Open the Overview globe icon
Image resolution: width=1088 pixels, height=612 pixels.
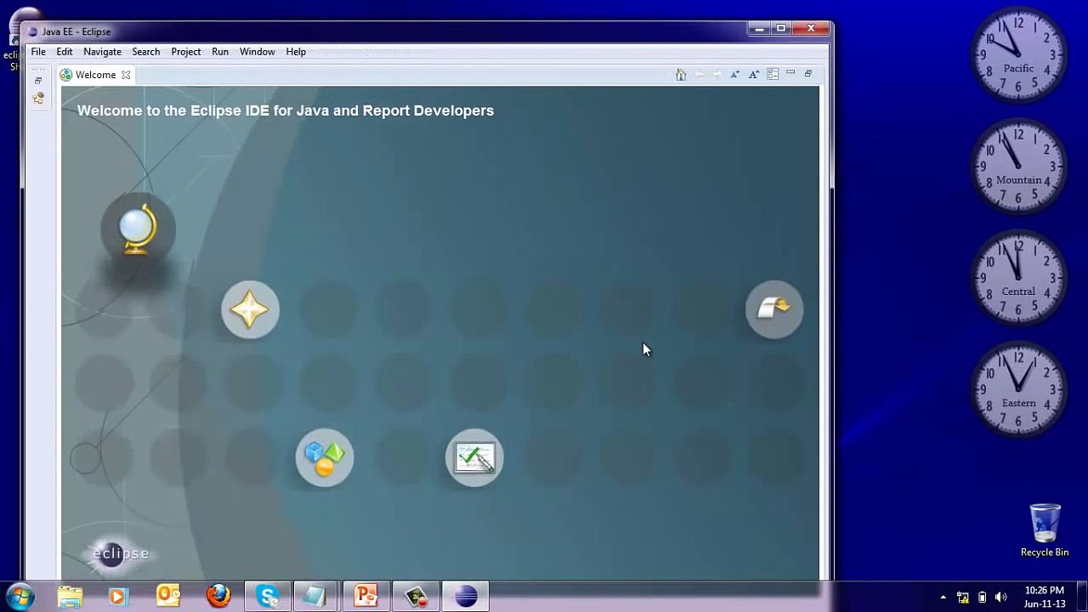pyautogui.click(x=138, y=229)
